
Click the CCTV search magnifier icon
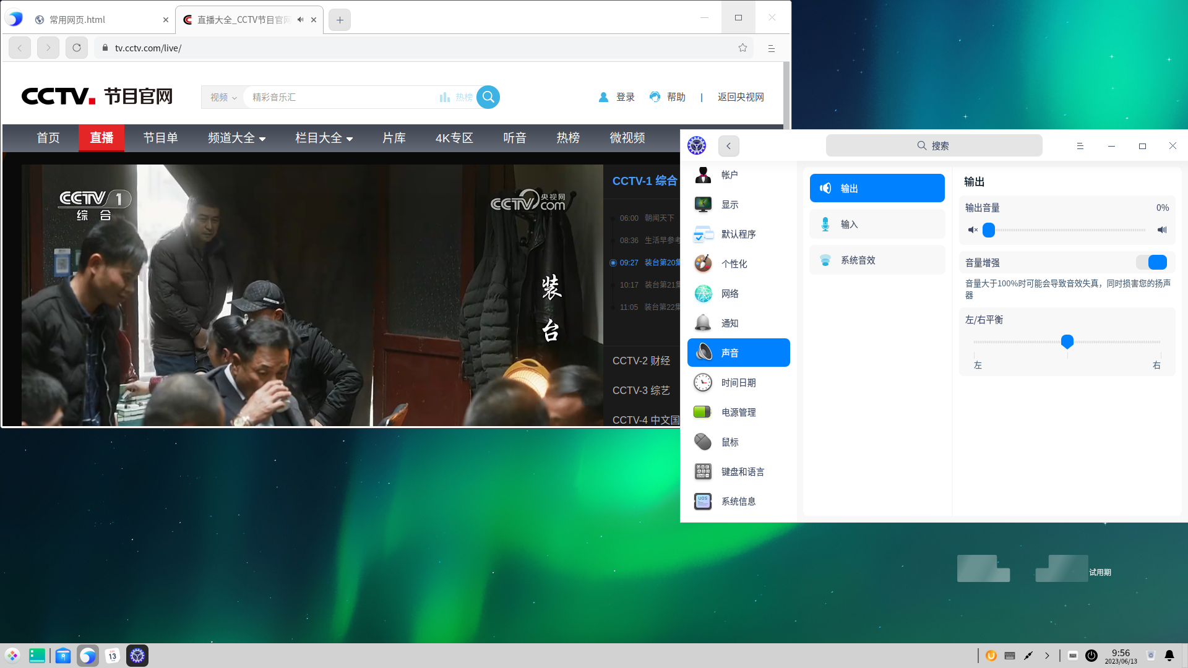coord(488,97)
